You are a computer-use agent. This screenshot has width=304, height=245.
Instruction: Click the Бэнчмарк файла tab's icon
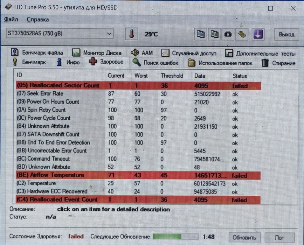pos(15,52)
